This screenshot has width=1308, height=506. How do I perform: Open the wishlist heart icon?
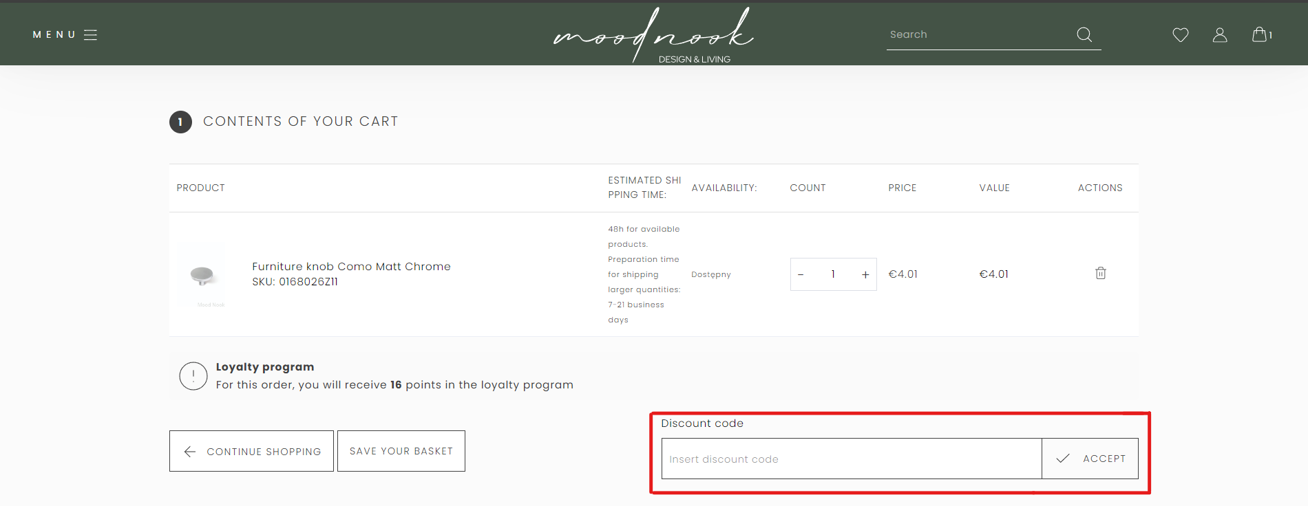(x=1180, y=35)
